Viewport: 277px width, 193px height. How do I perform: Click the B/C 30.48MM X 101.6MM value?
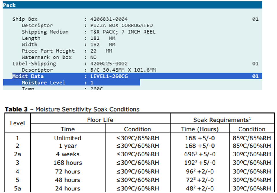click(123, 70)
